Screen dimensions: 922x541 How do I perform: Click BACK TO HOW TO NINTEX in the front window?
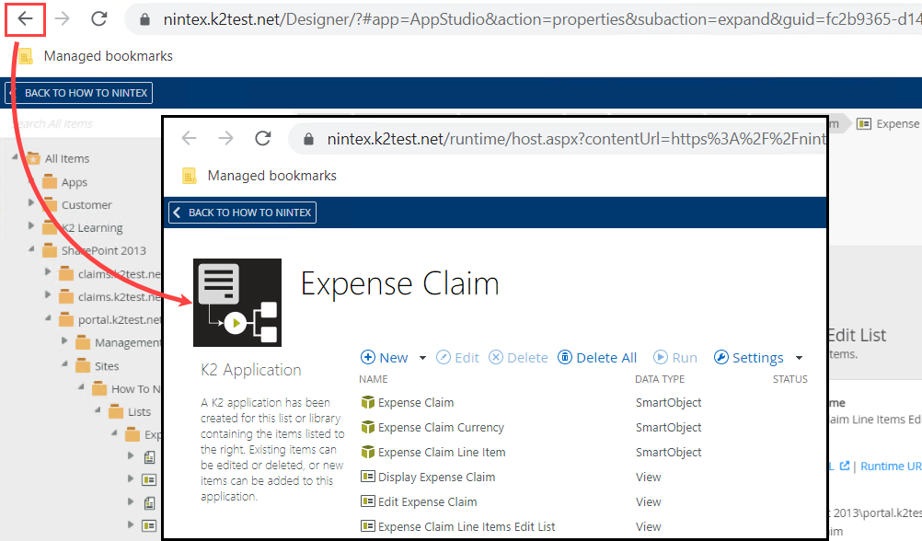tap(242, 213)
